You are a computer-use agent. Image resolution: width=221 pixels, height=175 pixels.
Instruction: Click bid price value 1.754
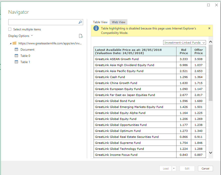click(184, 143)
